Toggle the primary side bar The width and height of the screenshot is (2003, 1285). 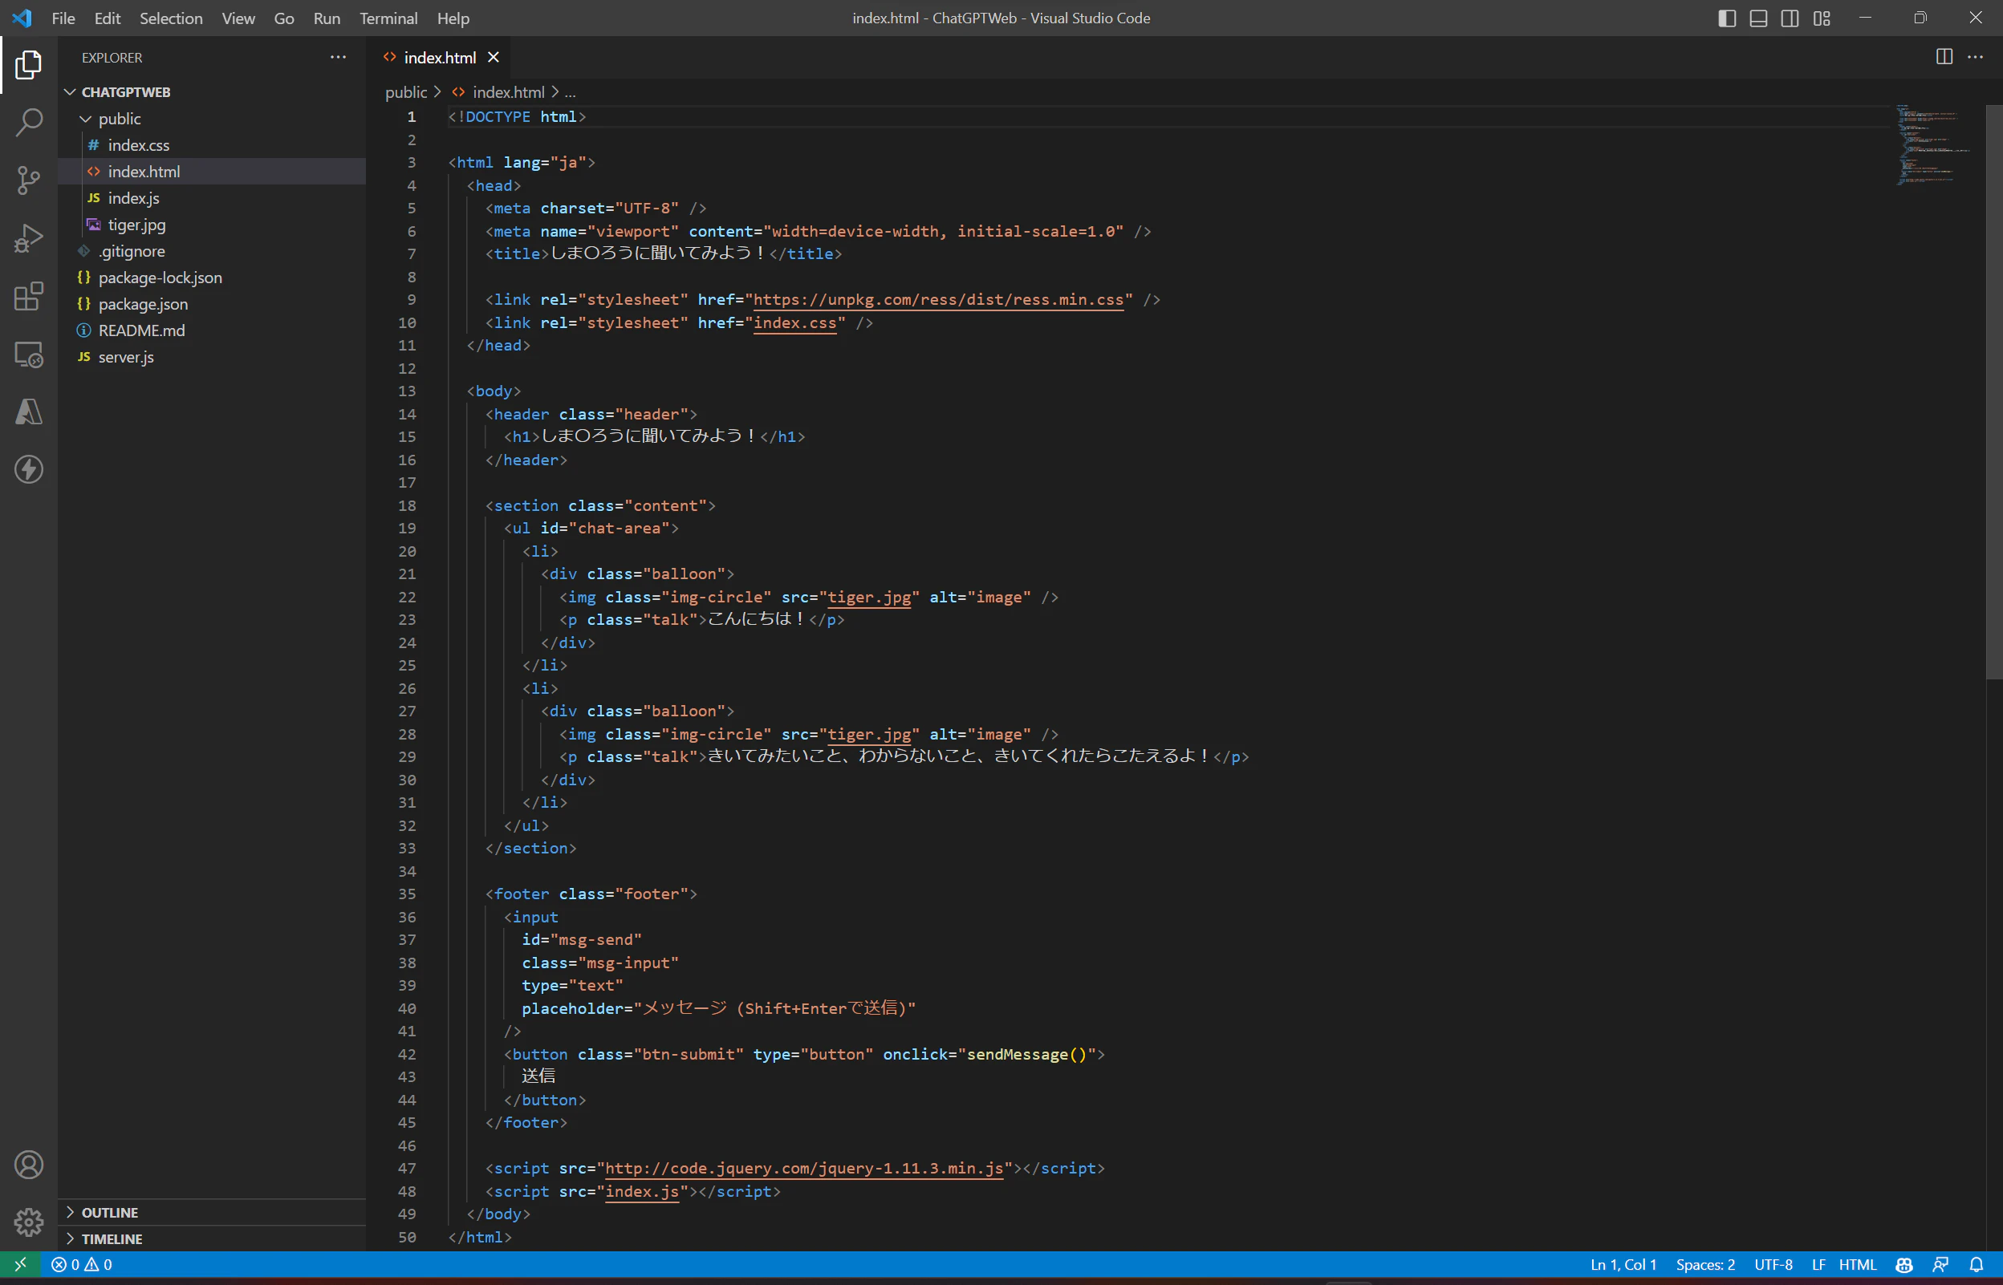[1728, 18]
